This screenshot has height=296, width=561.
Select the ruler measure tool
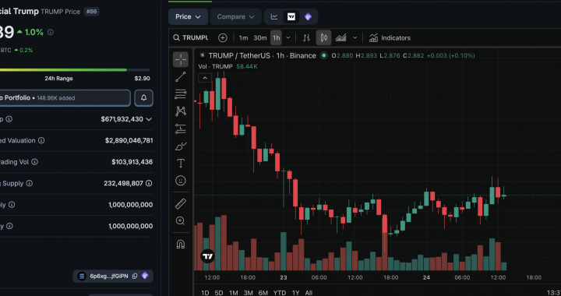pyautogui.click(x=181, y=204)
